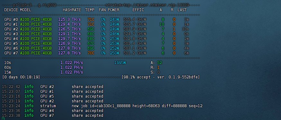
Task: Click log line 15:23:16 GPU #5 share accepted
Action: point(52,96)
